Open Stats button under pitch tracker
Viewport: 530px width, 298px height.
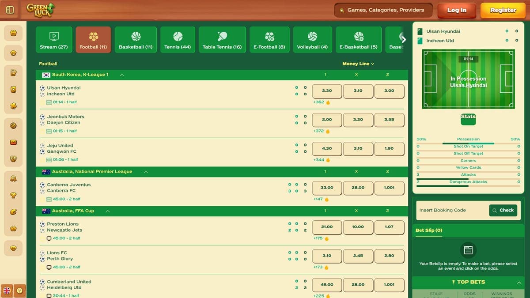[468, 118]
